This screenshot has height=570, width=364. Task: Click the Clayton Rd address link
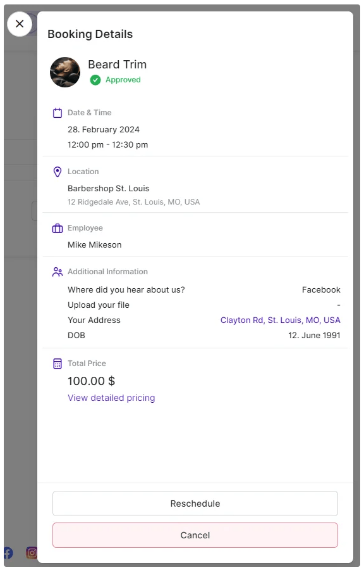pyautogui.click(x=281, y=320)
